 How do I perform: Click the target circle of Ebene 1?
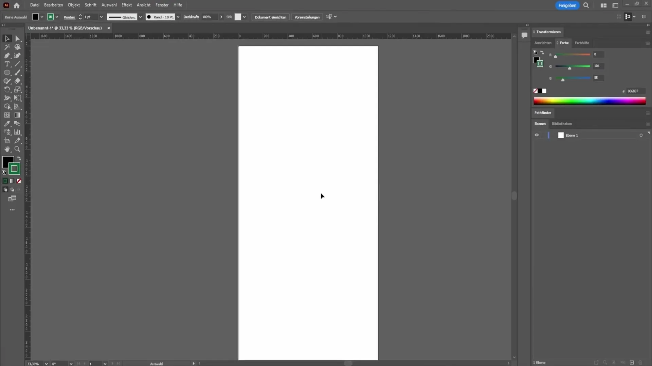click(x=641, y=135)
